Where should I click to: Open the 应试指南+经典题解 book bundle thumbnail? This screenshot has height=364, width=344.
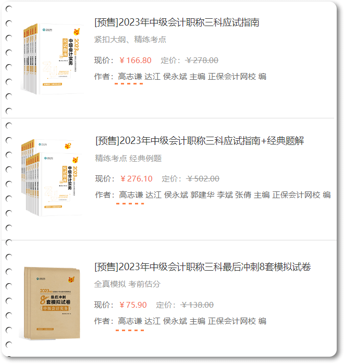click(x=52, y=177)
